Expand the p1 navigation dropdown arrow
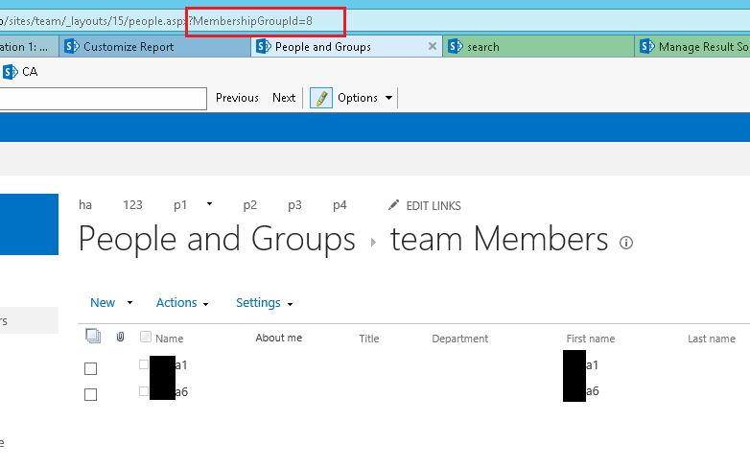The image size is (750, 468). (209, 204)
